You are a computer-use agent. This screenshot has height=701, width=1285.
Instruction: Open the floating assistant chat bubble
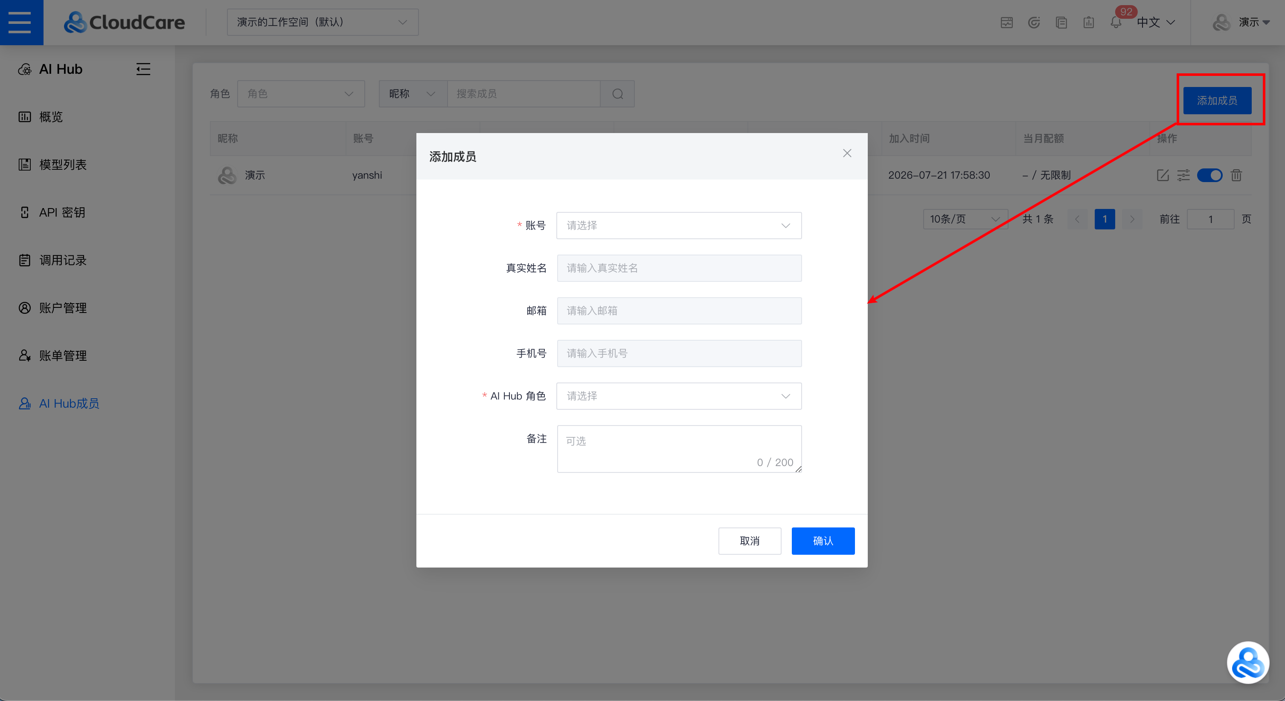pyautogui.click(x=1248, y=662)
